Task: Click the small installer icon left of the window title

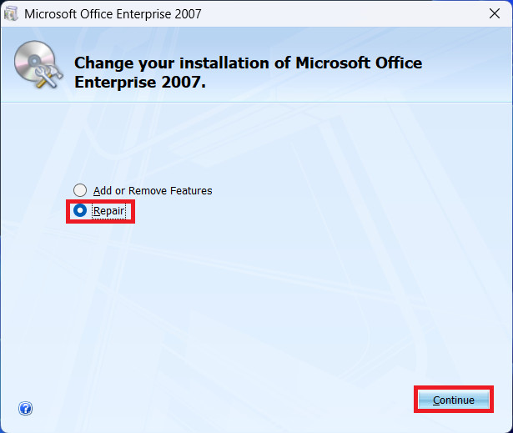Action: (12, 13)
